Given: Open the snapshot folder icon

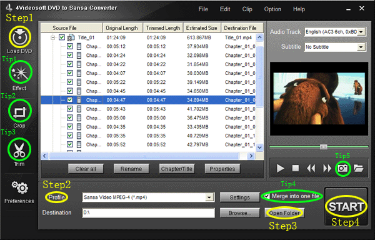Looking at the screenshot, I should click(359, 168).
